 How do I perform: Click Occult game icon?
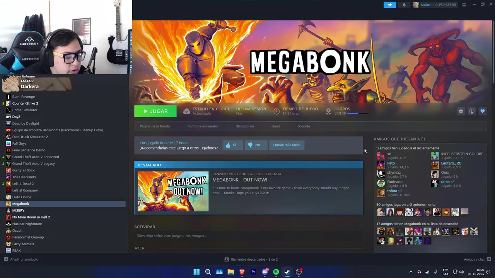click(9, 231)
